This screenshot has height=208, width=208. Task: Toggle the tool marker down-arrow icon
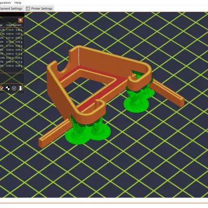pyautogui.click(x=20, y=88)
